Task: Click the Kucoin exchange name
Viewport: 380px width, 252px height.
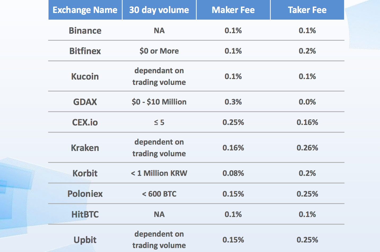Action: coord(85,76)
